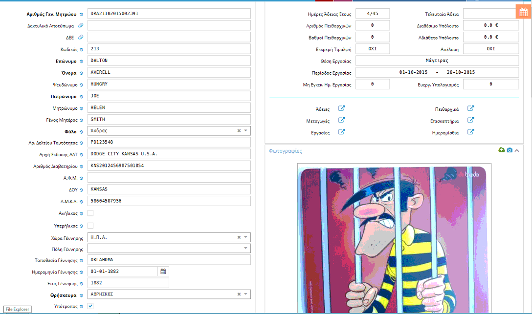
Task: Click the Τοποθεσία Γέννησης field OKLAHOMA
Action: pos(169,260)
